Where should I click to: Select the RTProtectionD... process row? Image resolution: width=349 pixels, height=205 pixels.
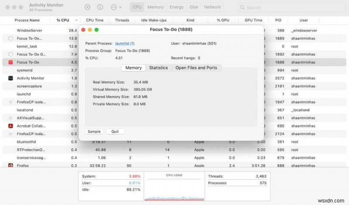tap(174, 150)
